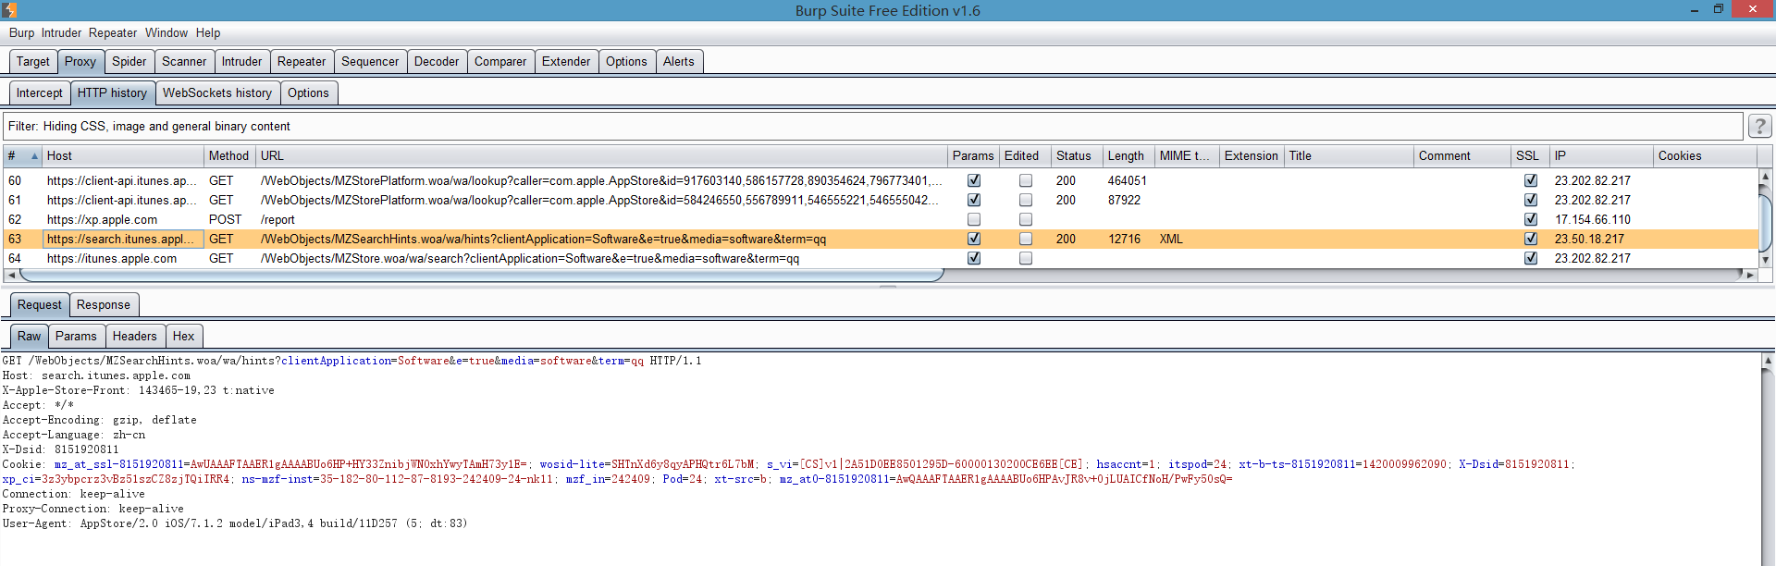Viewport: 1776px width, 566px height.
Task: Switch to the Scanner tab
Action: (184, 61)
